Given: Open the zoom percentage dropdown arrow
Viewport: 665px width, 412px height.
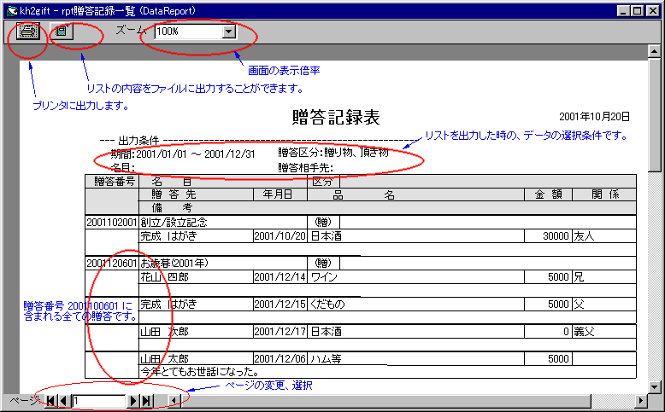Looking at the screenshot, I should 228,32.
